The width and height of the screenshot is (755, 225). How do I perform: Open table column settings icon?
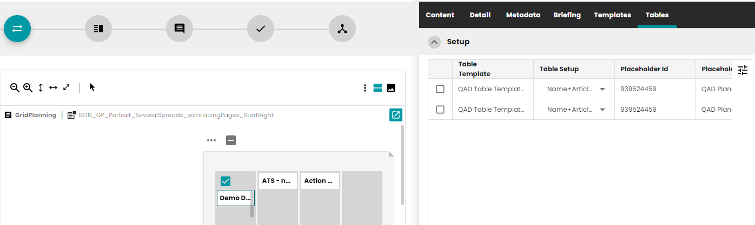pos(743,70)
